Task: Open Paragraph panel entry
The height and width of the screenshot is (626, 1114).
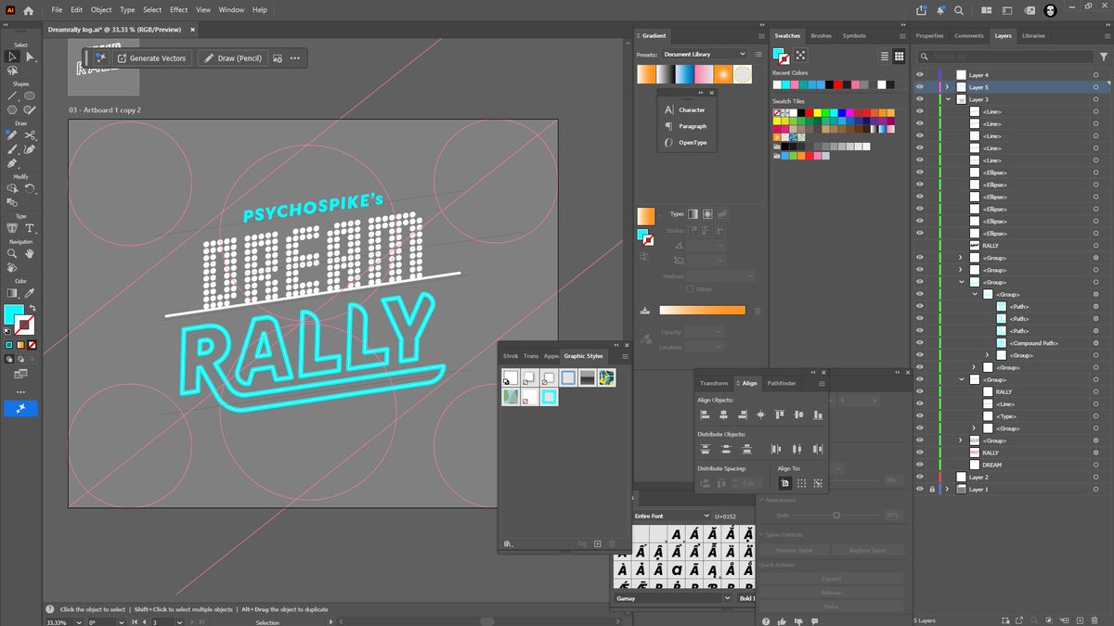Action: (x=686, y=126)
